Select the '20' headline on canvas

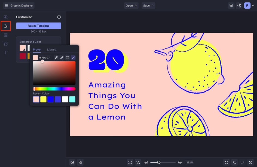108,61
